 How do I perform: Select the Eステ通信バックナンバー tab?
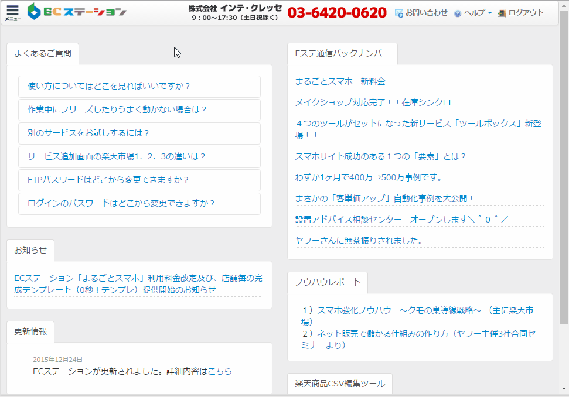point(342,54)
